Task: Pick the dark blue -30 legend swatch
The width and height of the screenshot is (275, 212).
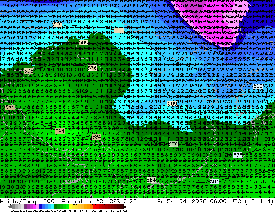Action: pyautogui.click(x=41, y=206)
